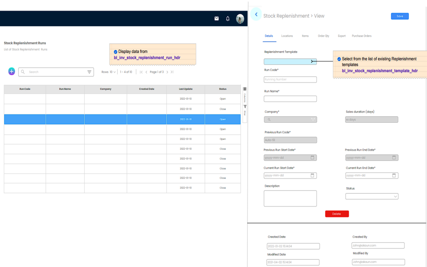Viewport: 427px width, 267px height.
Task: Click the back arrow in Stock Replenishment view
Action: click(256, 14)
